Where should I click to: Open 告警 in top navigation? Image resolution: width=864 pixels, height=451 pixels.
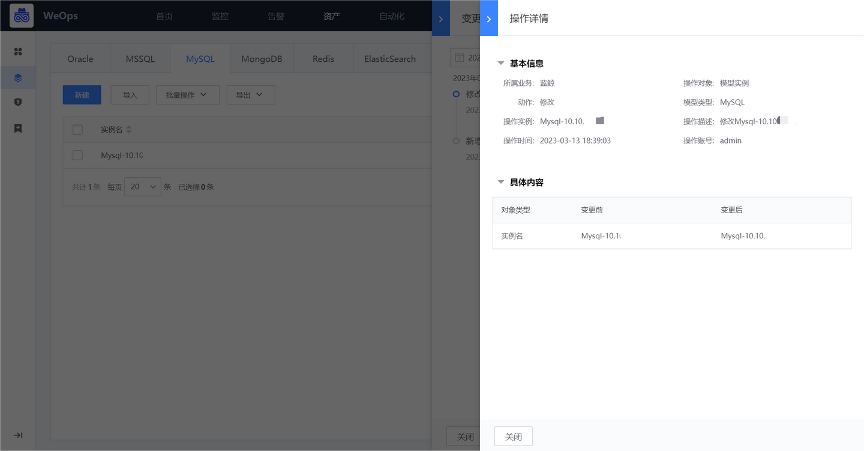pyautogui.click(x=276, y=16)
